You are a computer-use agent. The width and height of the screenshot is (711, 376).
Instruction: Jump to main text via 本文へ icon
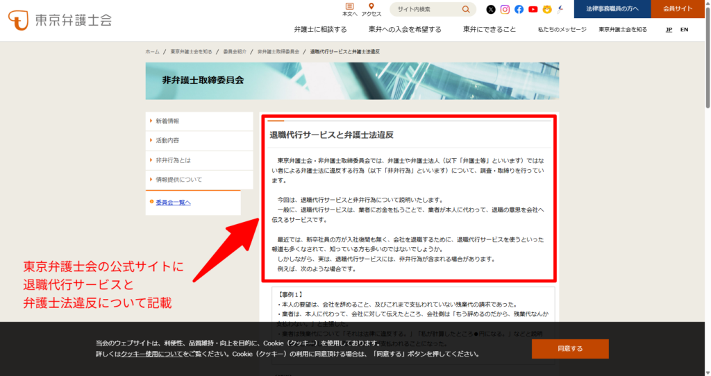(x=350, y=10)
